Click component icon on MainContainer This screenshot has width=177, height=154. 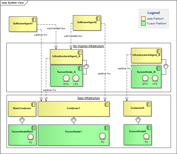tap(33, 105)
